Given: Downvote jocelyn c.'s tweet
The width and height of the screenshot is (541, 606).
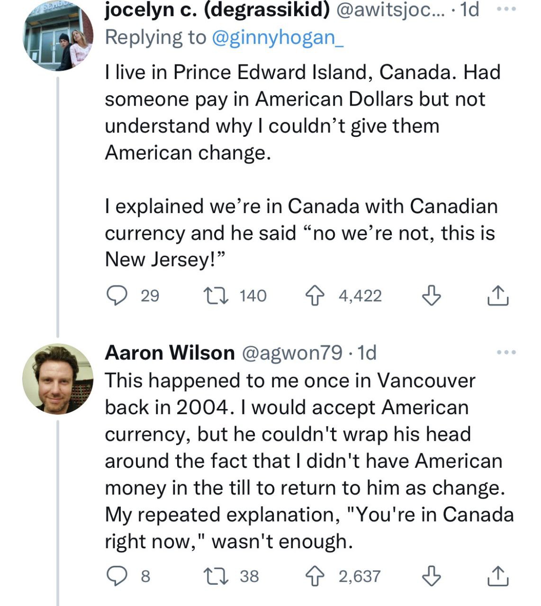Looking at the screenshot, I should coord(431,296).
